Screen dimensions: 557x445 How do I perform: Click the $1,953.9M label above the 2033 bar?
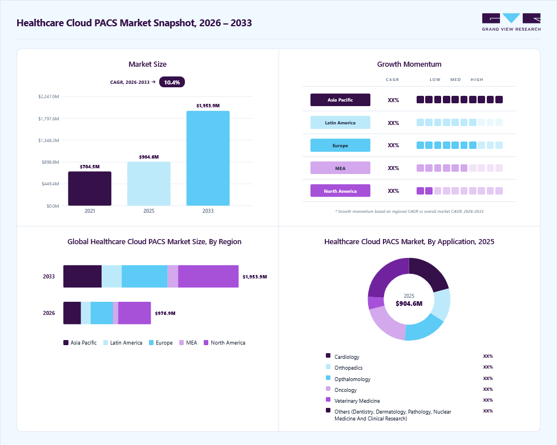[x=208, y=106]
